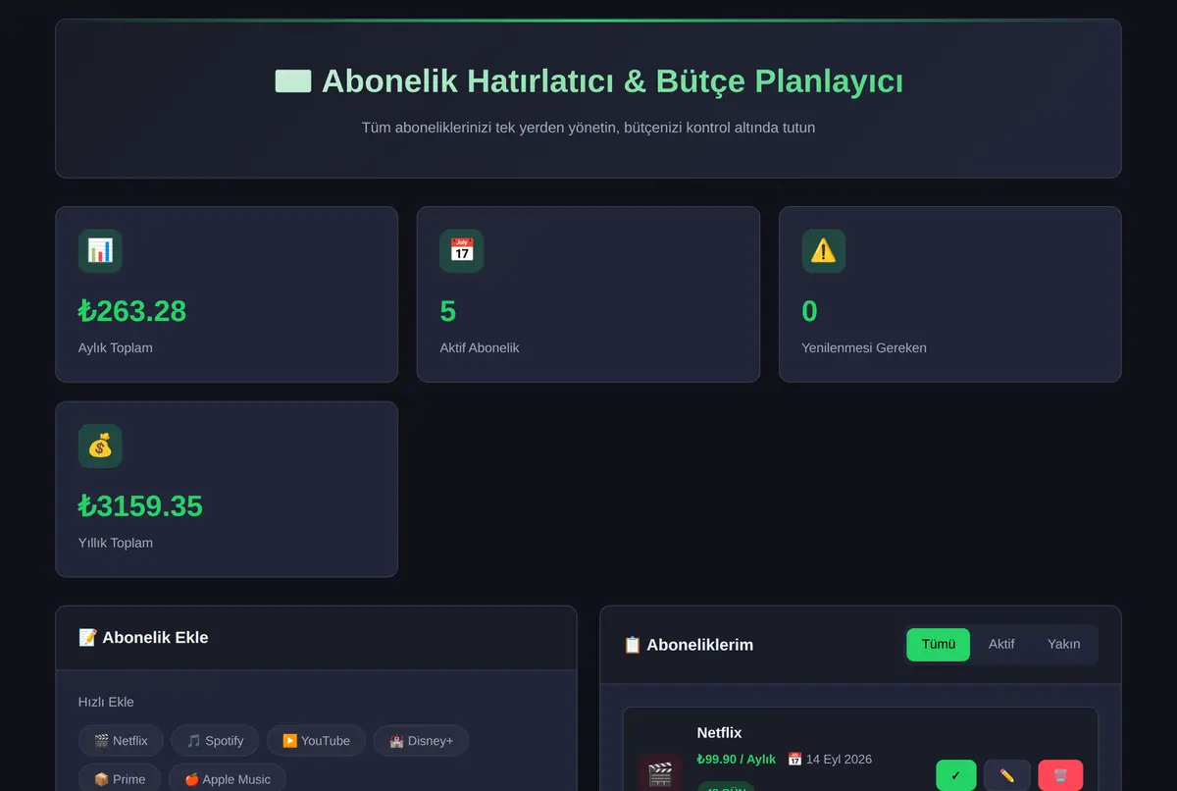This screenshot has width=1177, height=791.
Task: Click the card icon beside the page title
Action: pyautogui.click(x=293, y=80)
